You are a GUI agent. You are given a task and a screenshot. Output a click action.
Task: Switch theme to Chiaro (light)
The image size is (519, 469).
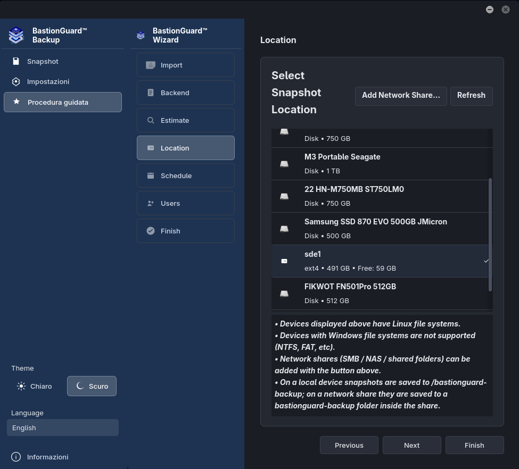(35, 386)
